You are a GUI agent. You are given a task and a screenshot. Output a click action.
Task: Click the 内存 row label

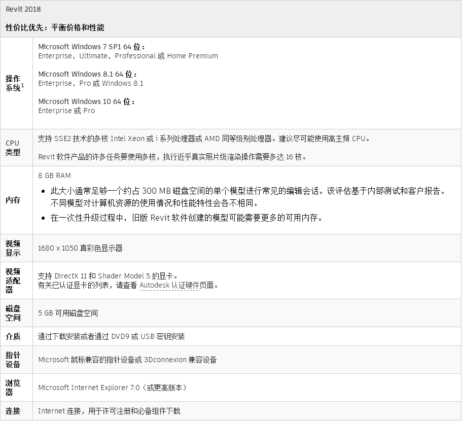[13, 200]
